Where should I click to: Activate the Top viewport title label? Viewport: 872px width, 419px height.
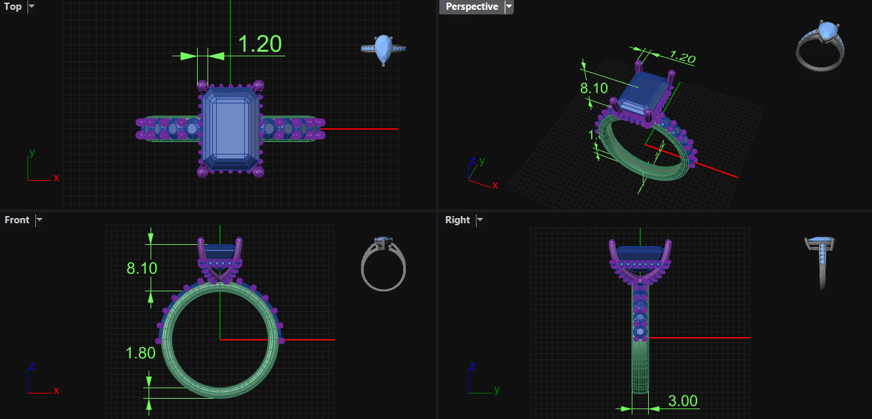click(13, 7)
